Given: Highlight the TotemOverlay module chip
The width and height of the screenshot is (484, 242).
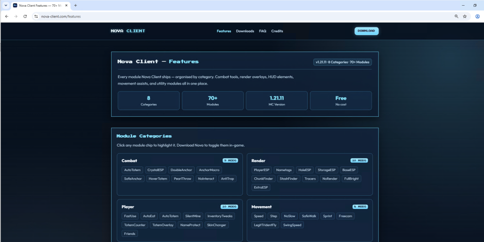Looking at the screenshot, I should tap(163, 225).
